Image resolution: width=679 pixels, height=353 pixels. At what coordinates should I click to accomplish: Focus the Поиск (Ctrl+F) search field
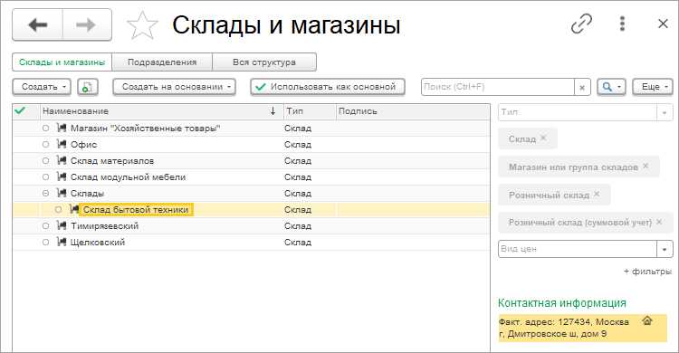[x=498, y=87]
